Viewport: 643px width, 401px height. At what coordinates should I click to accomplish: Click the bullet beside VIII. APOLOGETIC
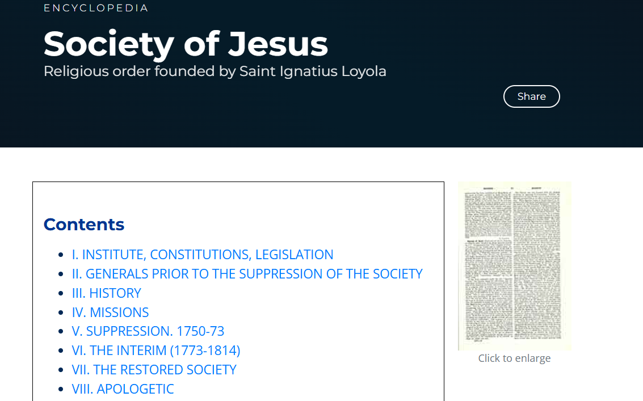(x=61, y=389)
